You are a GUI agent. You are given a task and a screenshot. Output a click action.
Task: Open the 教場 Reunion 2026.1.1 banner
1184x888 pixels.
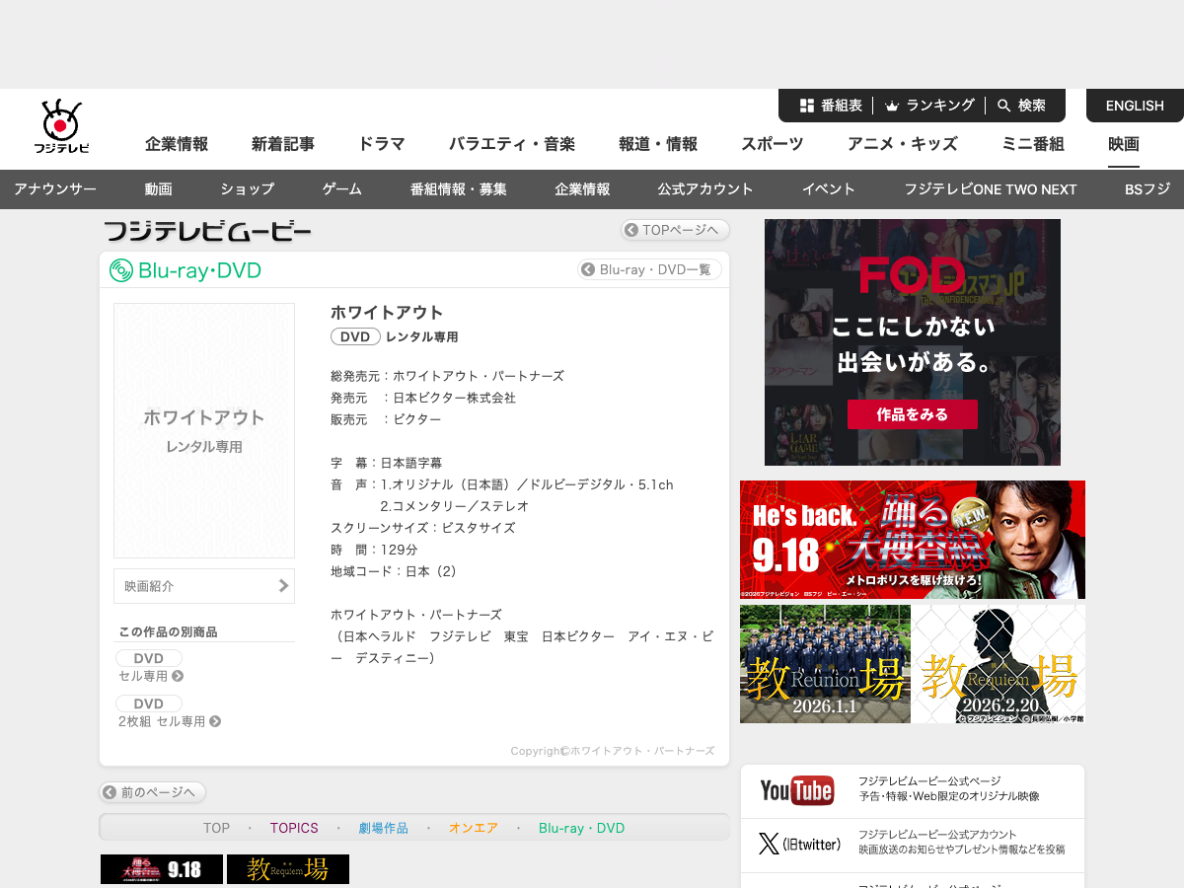825,664
